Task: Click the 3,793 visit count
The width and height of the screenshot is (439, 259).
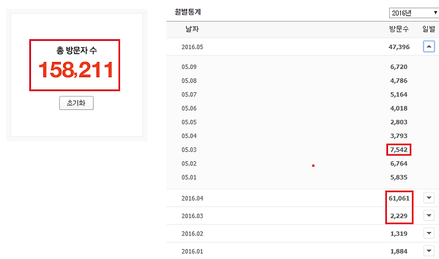Action: pyautogui.click(x=399, y=136)
